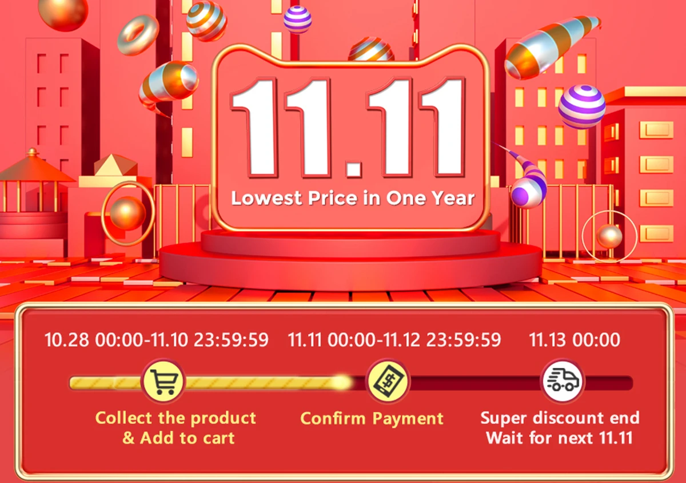The image size is (686, 483).
Task: Click Super discount end Wait for next 11.11
Action: (560, 427)
